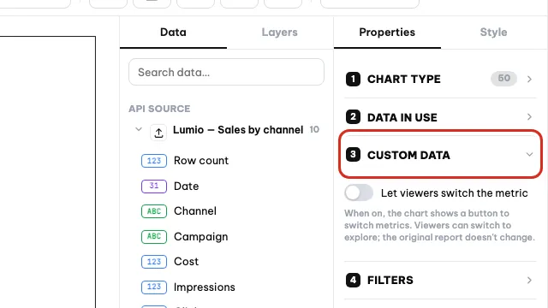Open the Data In Use section heading

pos(402,117)
